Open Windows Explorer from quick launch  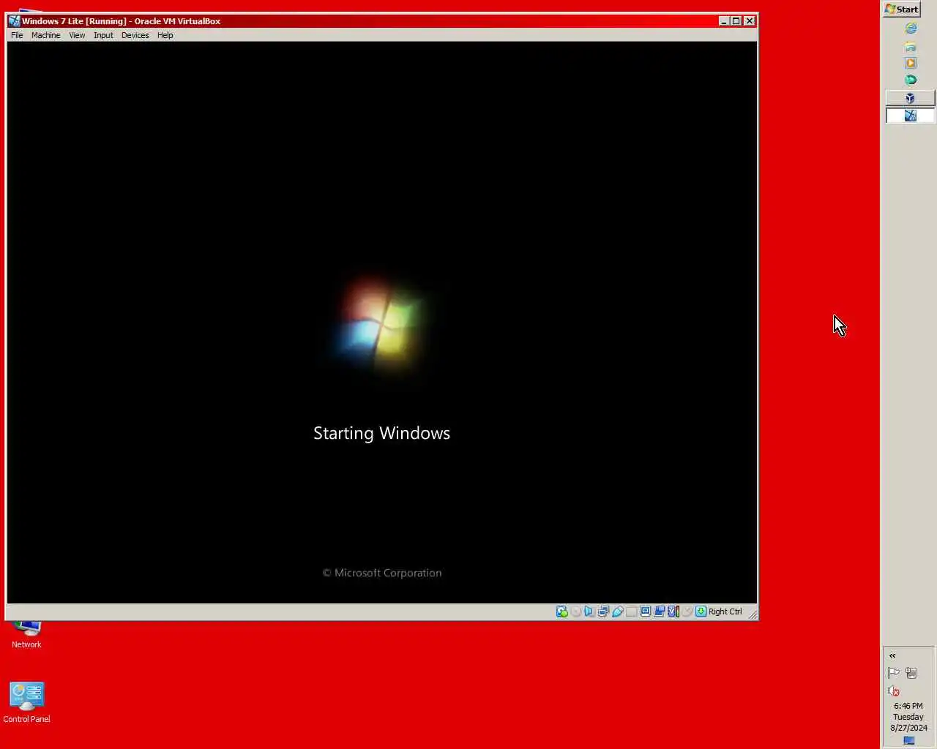click(x=911, y=46)
